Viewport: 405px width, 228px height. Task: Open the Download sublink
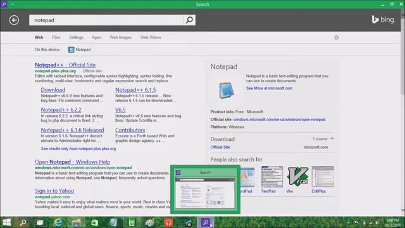(53, 90)
